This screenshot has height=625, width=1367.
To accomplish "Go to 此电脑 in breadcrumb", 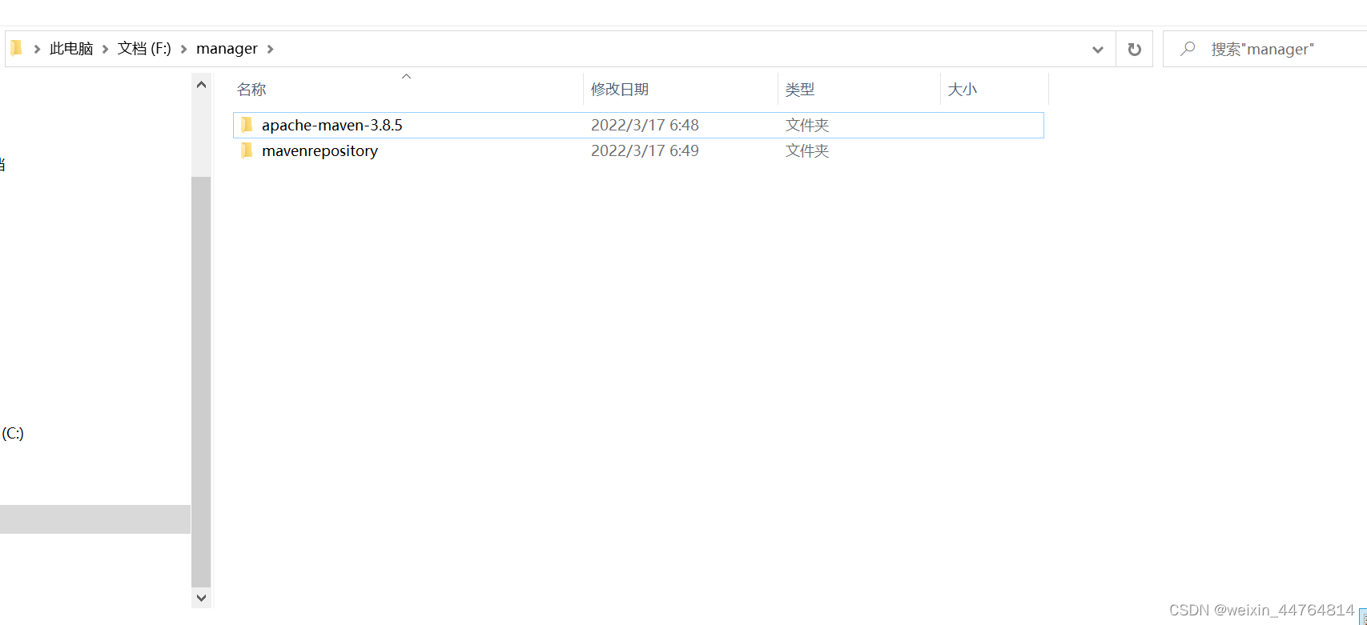I will click(71, 49).
